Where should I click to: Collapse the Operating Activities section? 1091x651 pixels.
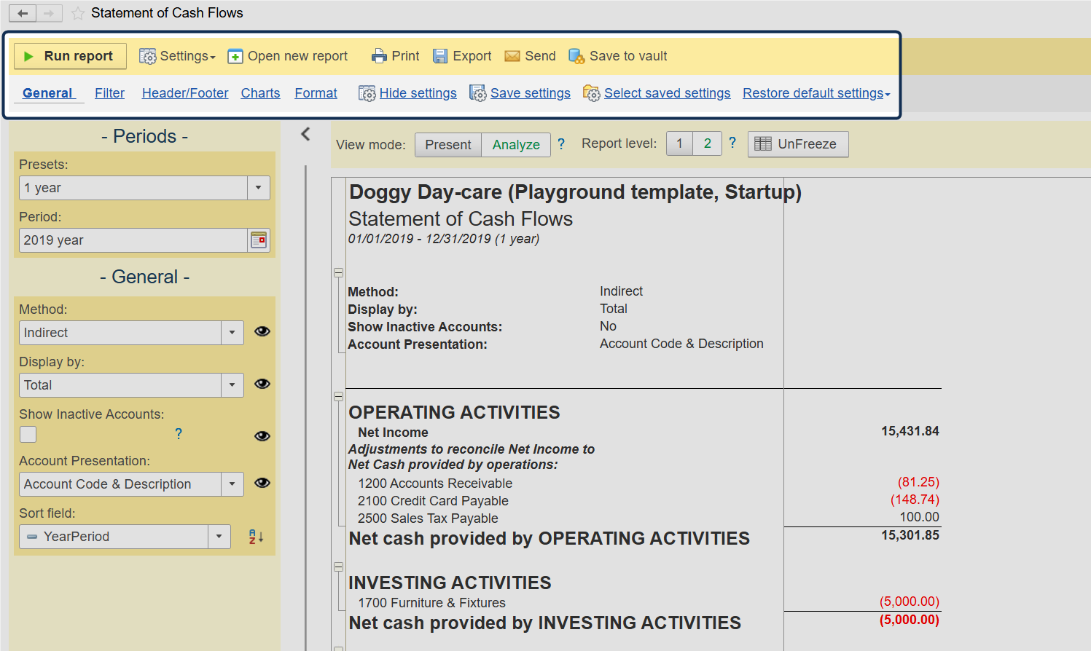(x=338, y=397)
